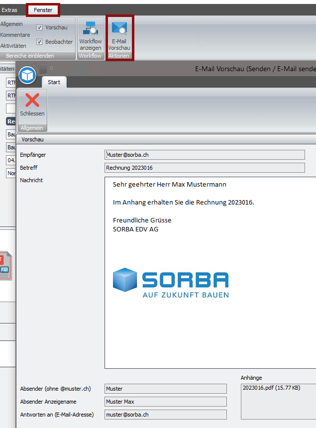The image size is (316, 428).
Task: Open the blue SORBA cube application menu
Action: pyautogui.click(x=27, y=75)
